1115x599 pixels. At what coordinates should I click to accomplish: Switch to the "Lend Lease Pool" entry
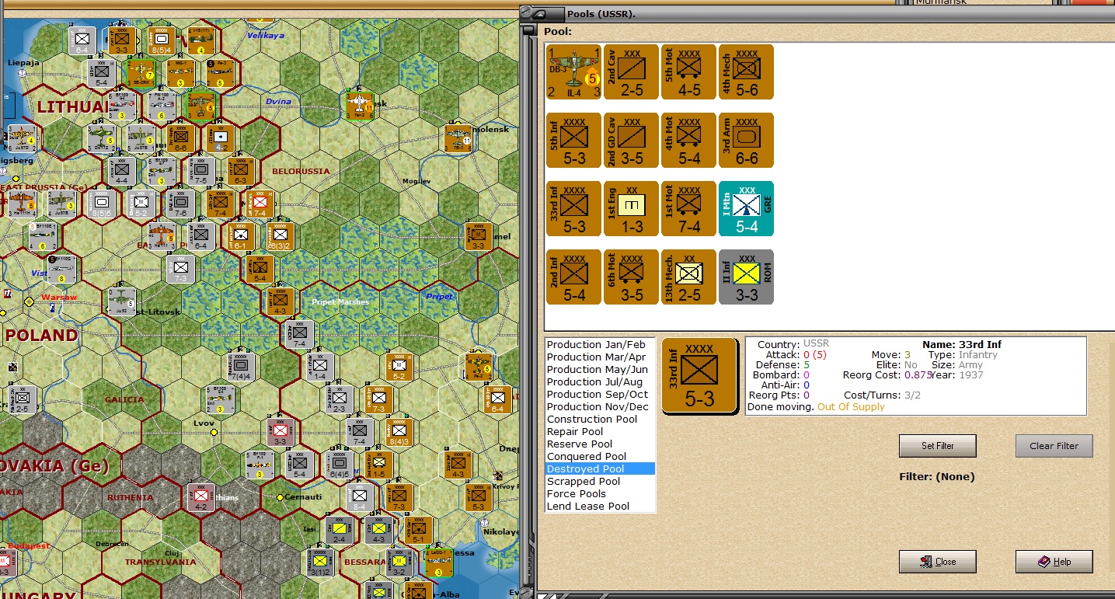[x=601, y=507]
